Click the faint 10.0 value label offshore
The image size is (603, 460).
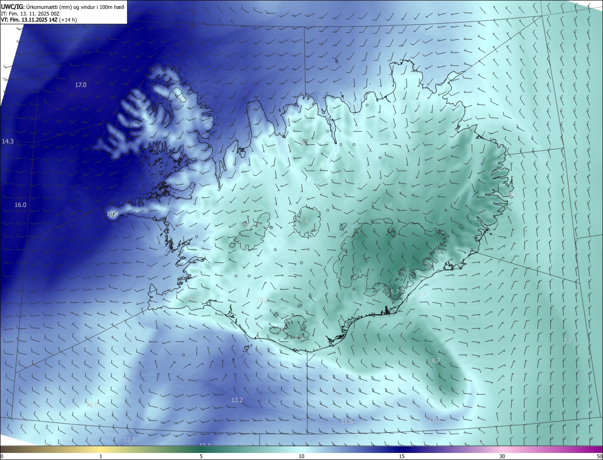point(92,404)
